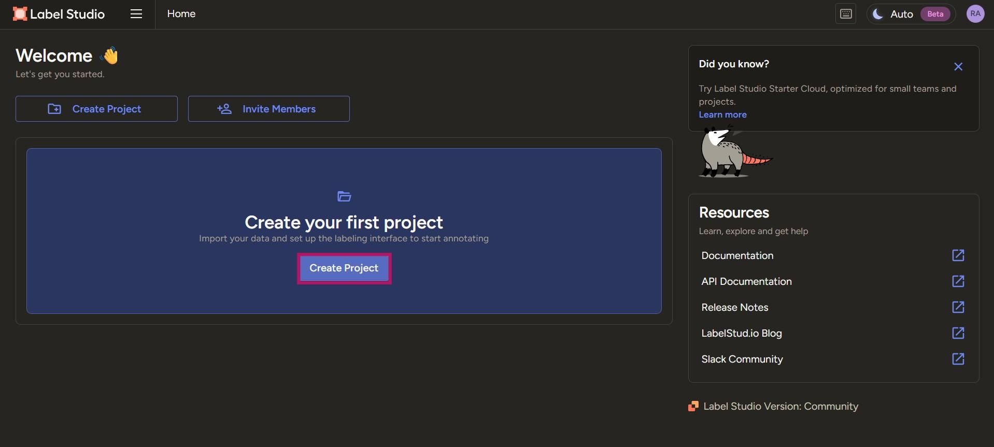Click the filled Create Project button in the card
Viewport: 994px width, 447px height.
tap(344, 268)
